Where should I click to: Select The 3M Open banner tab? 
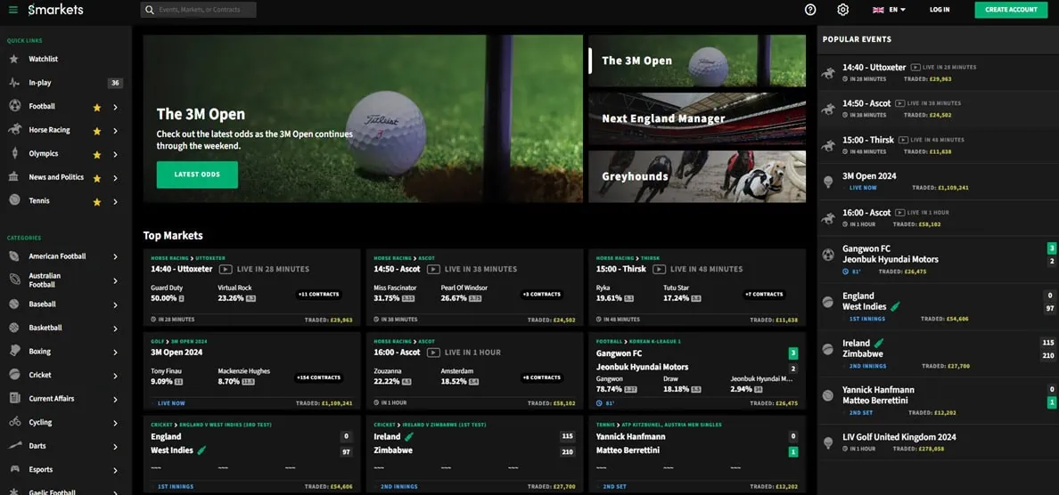pyautogui.click(x=697, y=61)
